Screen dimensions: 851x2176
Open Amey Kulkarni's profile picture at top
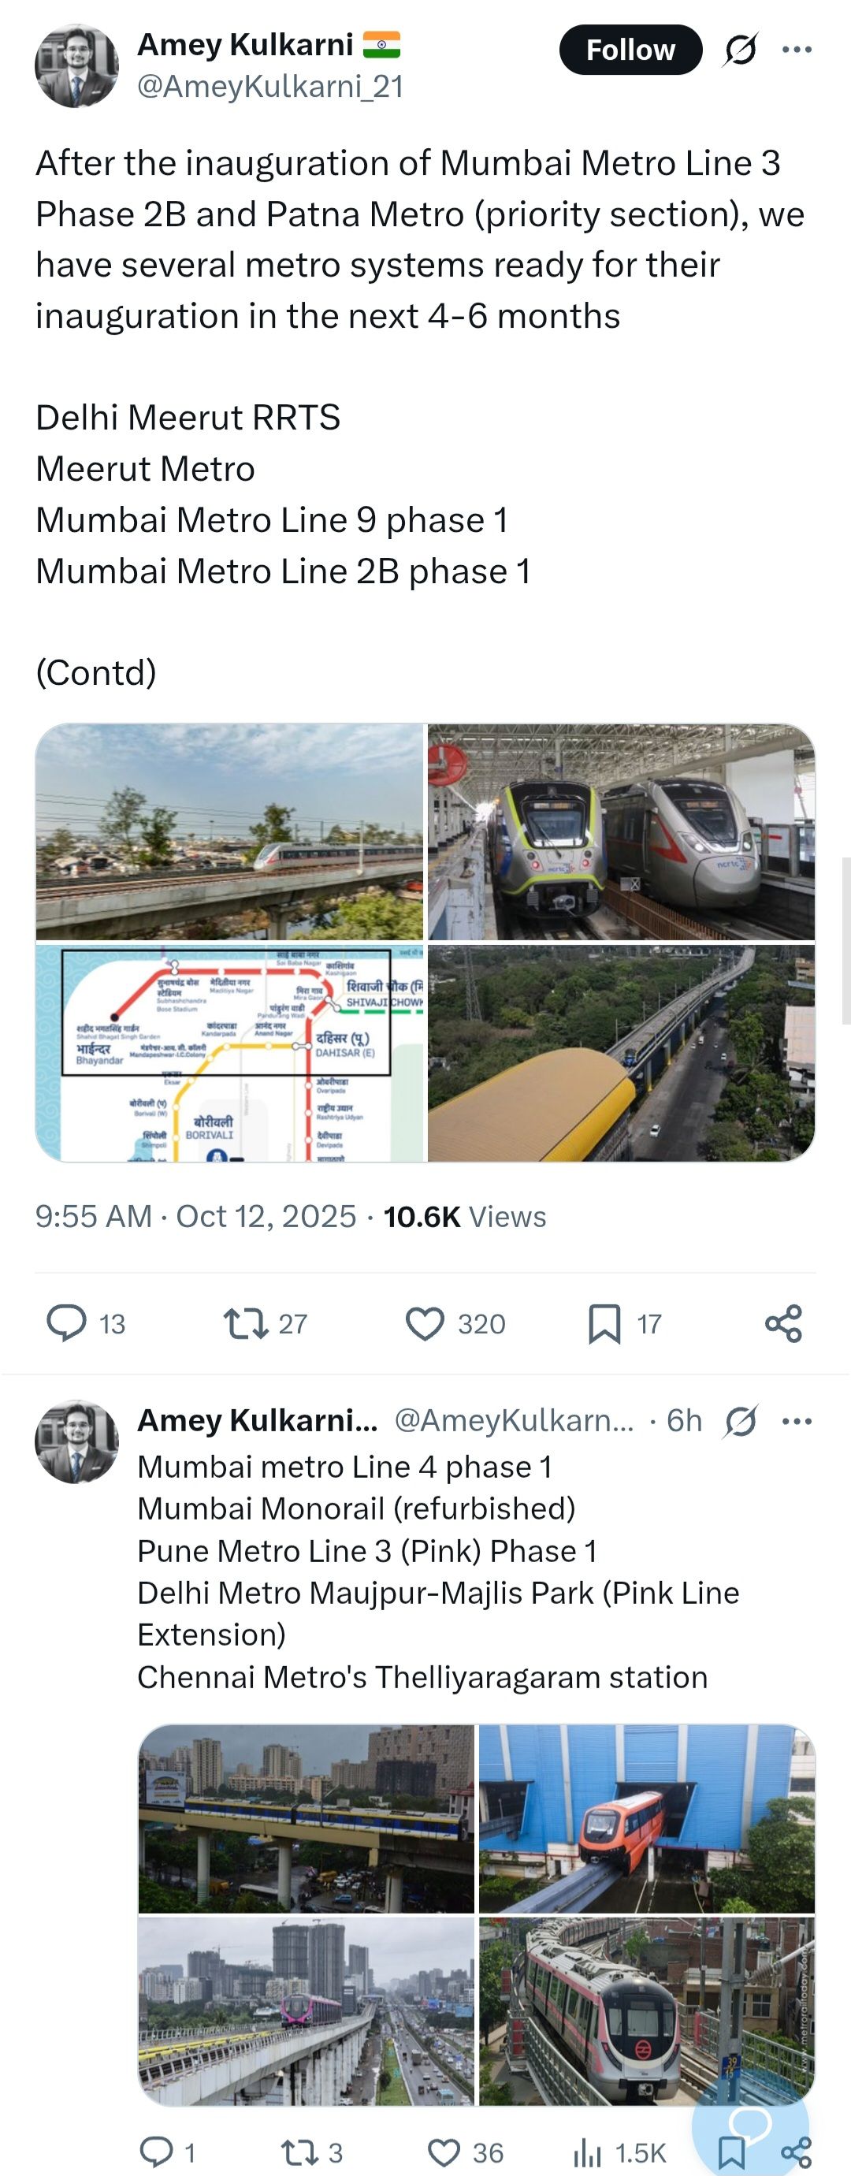pos(76,66)
